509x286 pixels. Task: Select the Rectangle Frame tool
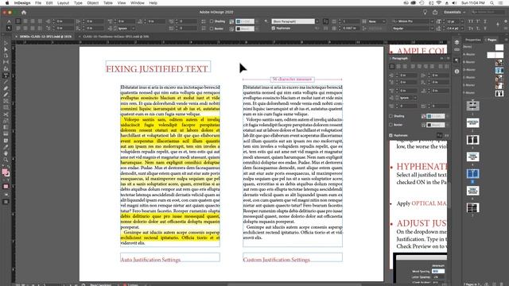tap(6, 102)
